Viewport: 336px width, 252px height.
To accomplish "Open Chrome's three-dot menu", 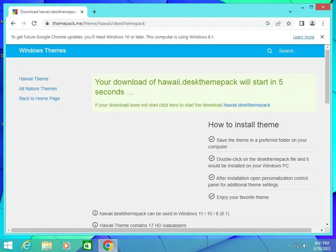I will pos(323,23).
